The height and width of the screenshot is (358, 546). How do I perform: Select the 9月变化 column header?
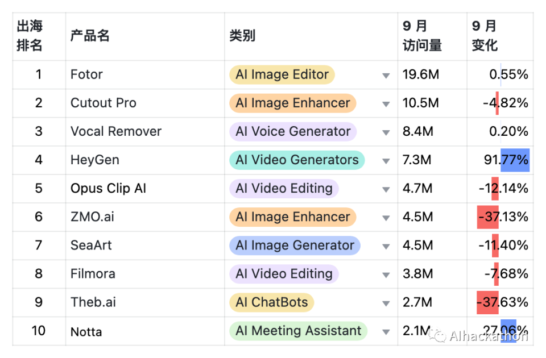485,36
